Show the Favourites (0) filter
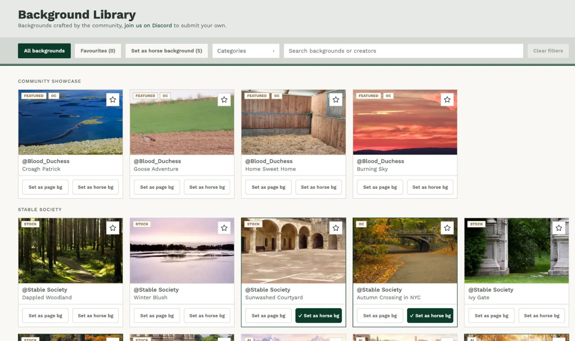This screenshot has height=341, width=575. point(98,51)
